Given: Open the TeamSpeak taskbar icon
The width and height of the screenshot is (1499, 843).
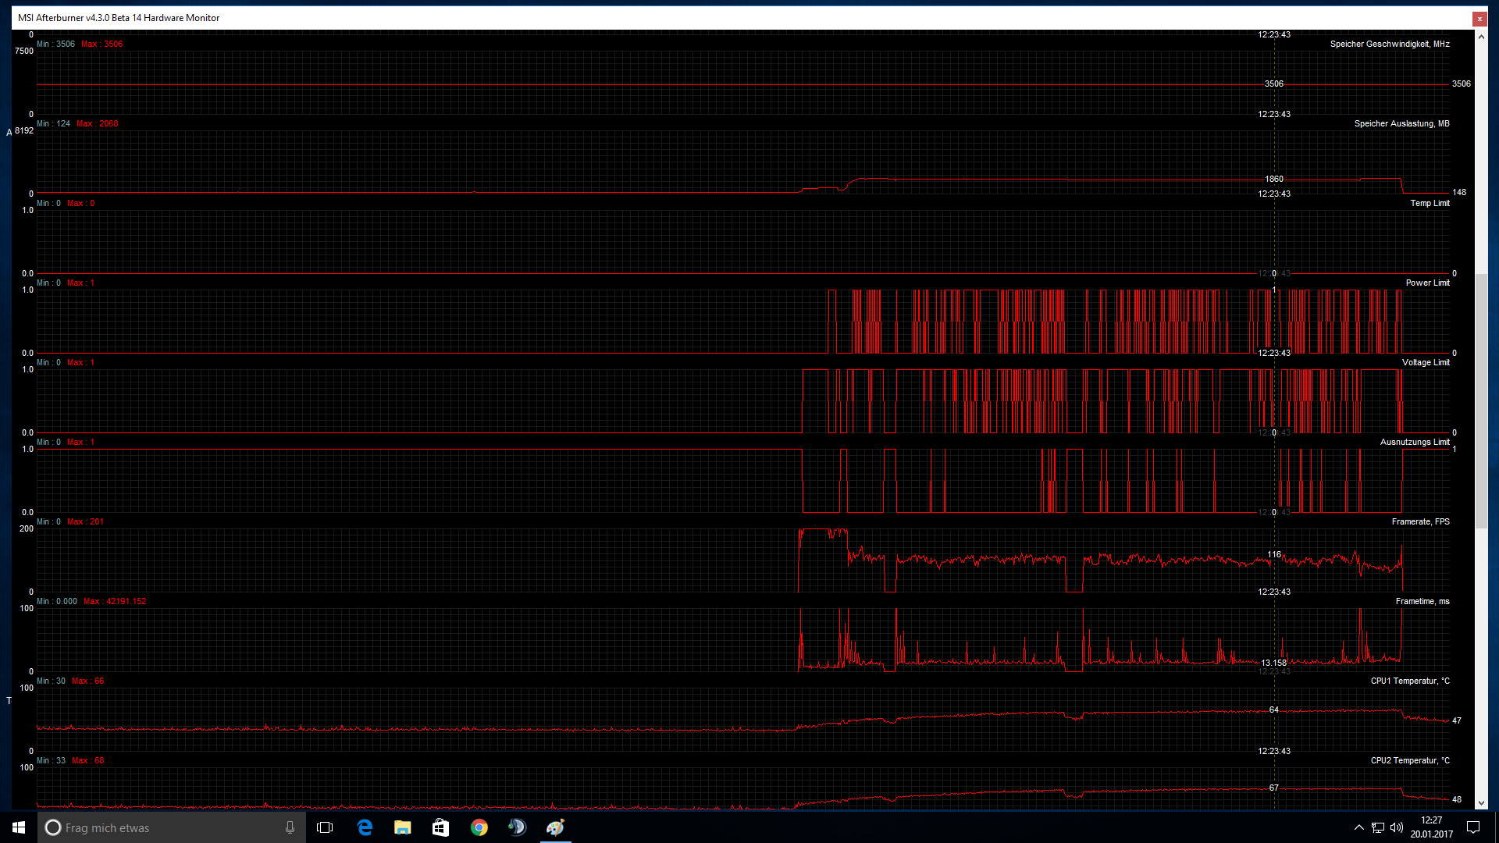Looking at the screenshot, I should (517, 827).
